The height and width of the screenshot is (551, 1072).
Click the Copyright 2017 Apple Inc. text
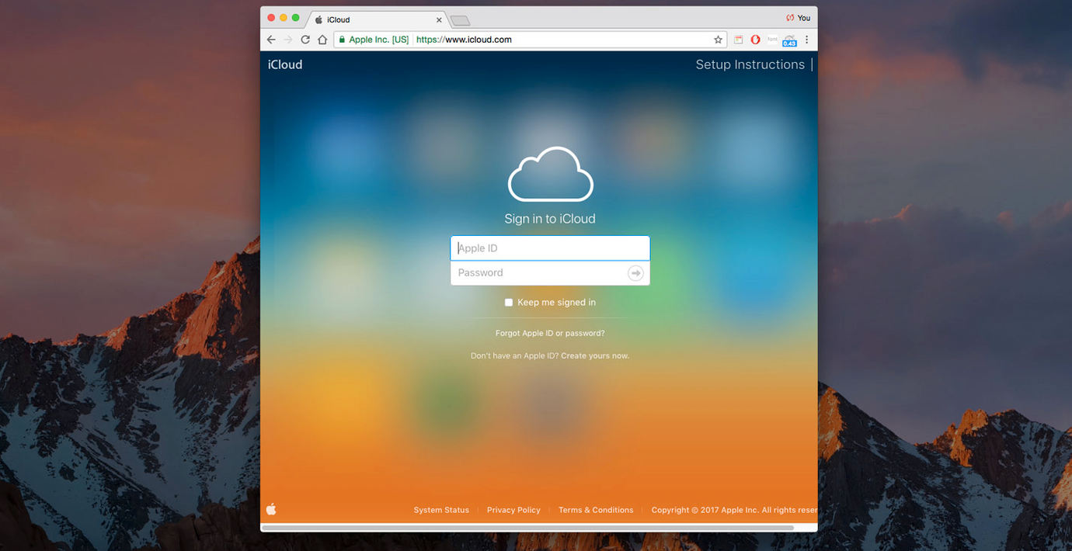pyautogui.click(x=734, y=510)
